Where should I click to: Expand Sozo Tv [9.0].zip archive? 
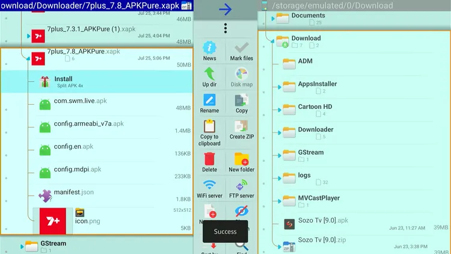279,247
